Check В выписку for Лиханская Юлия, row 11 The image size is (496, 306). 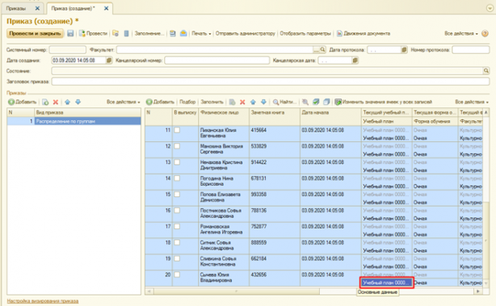click(x=177, y=130)
